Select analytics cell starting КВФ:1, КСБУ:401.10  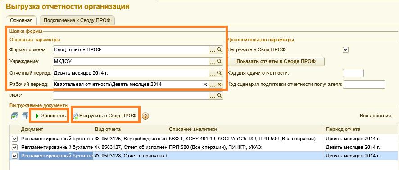coord(245,139)
